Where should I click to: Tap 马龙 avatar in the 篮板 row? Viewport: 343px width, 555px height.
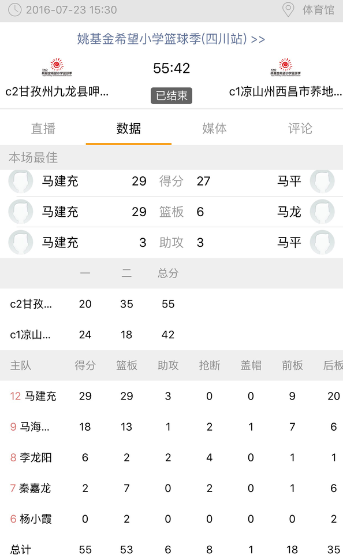click(x=322, y=212)
